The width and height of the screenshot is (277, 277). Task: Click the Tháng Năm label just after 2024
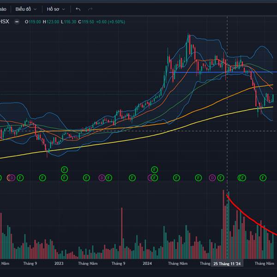178,264
